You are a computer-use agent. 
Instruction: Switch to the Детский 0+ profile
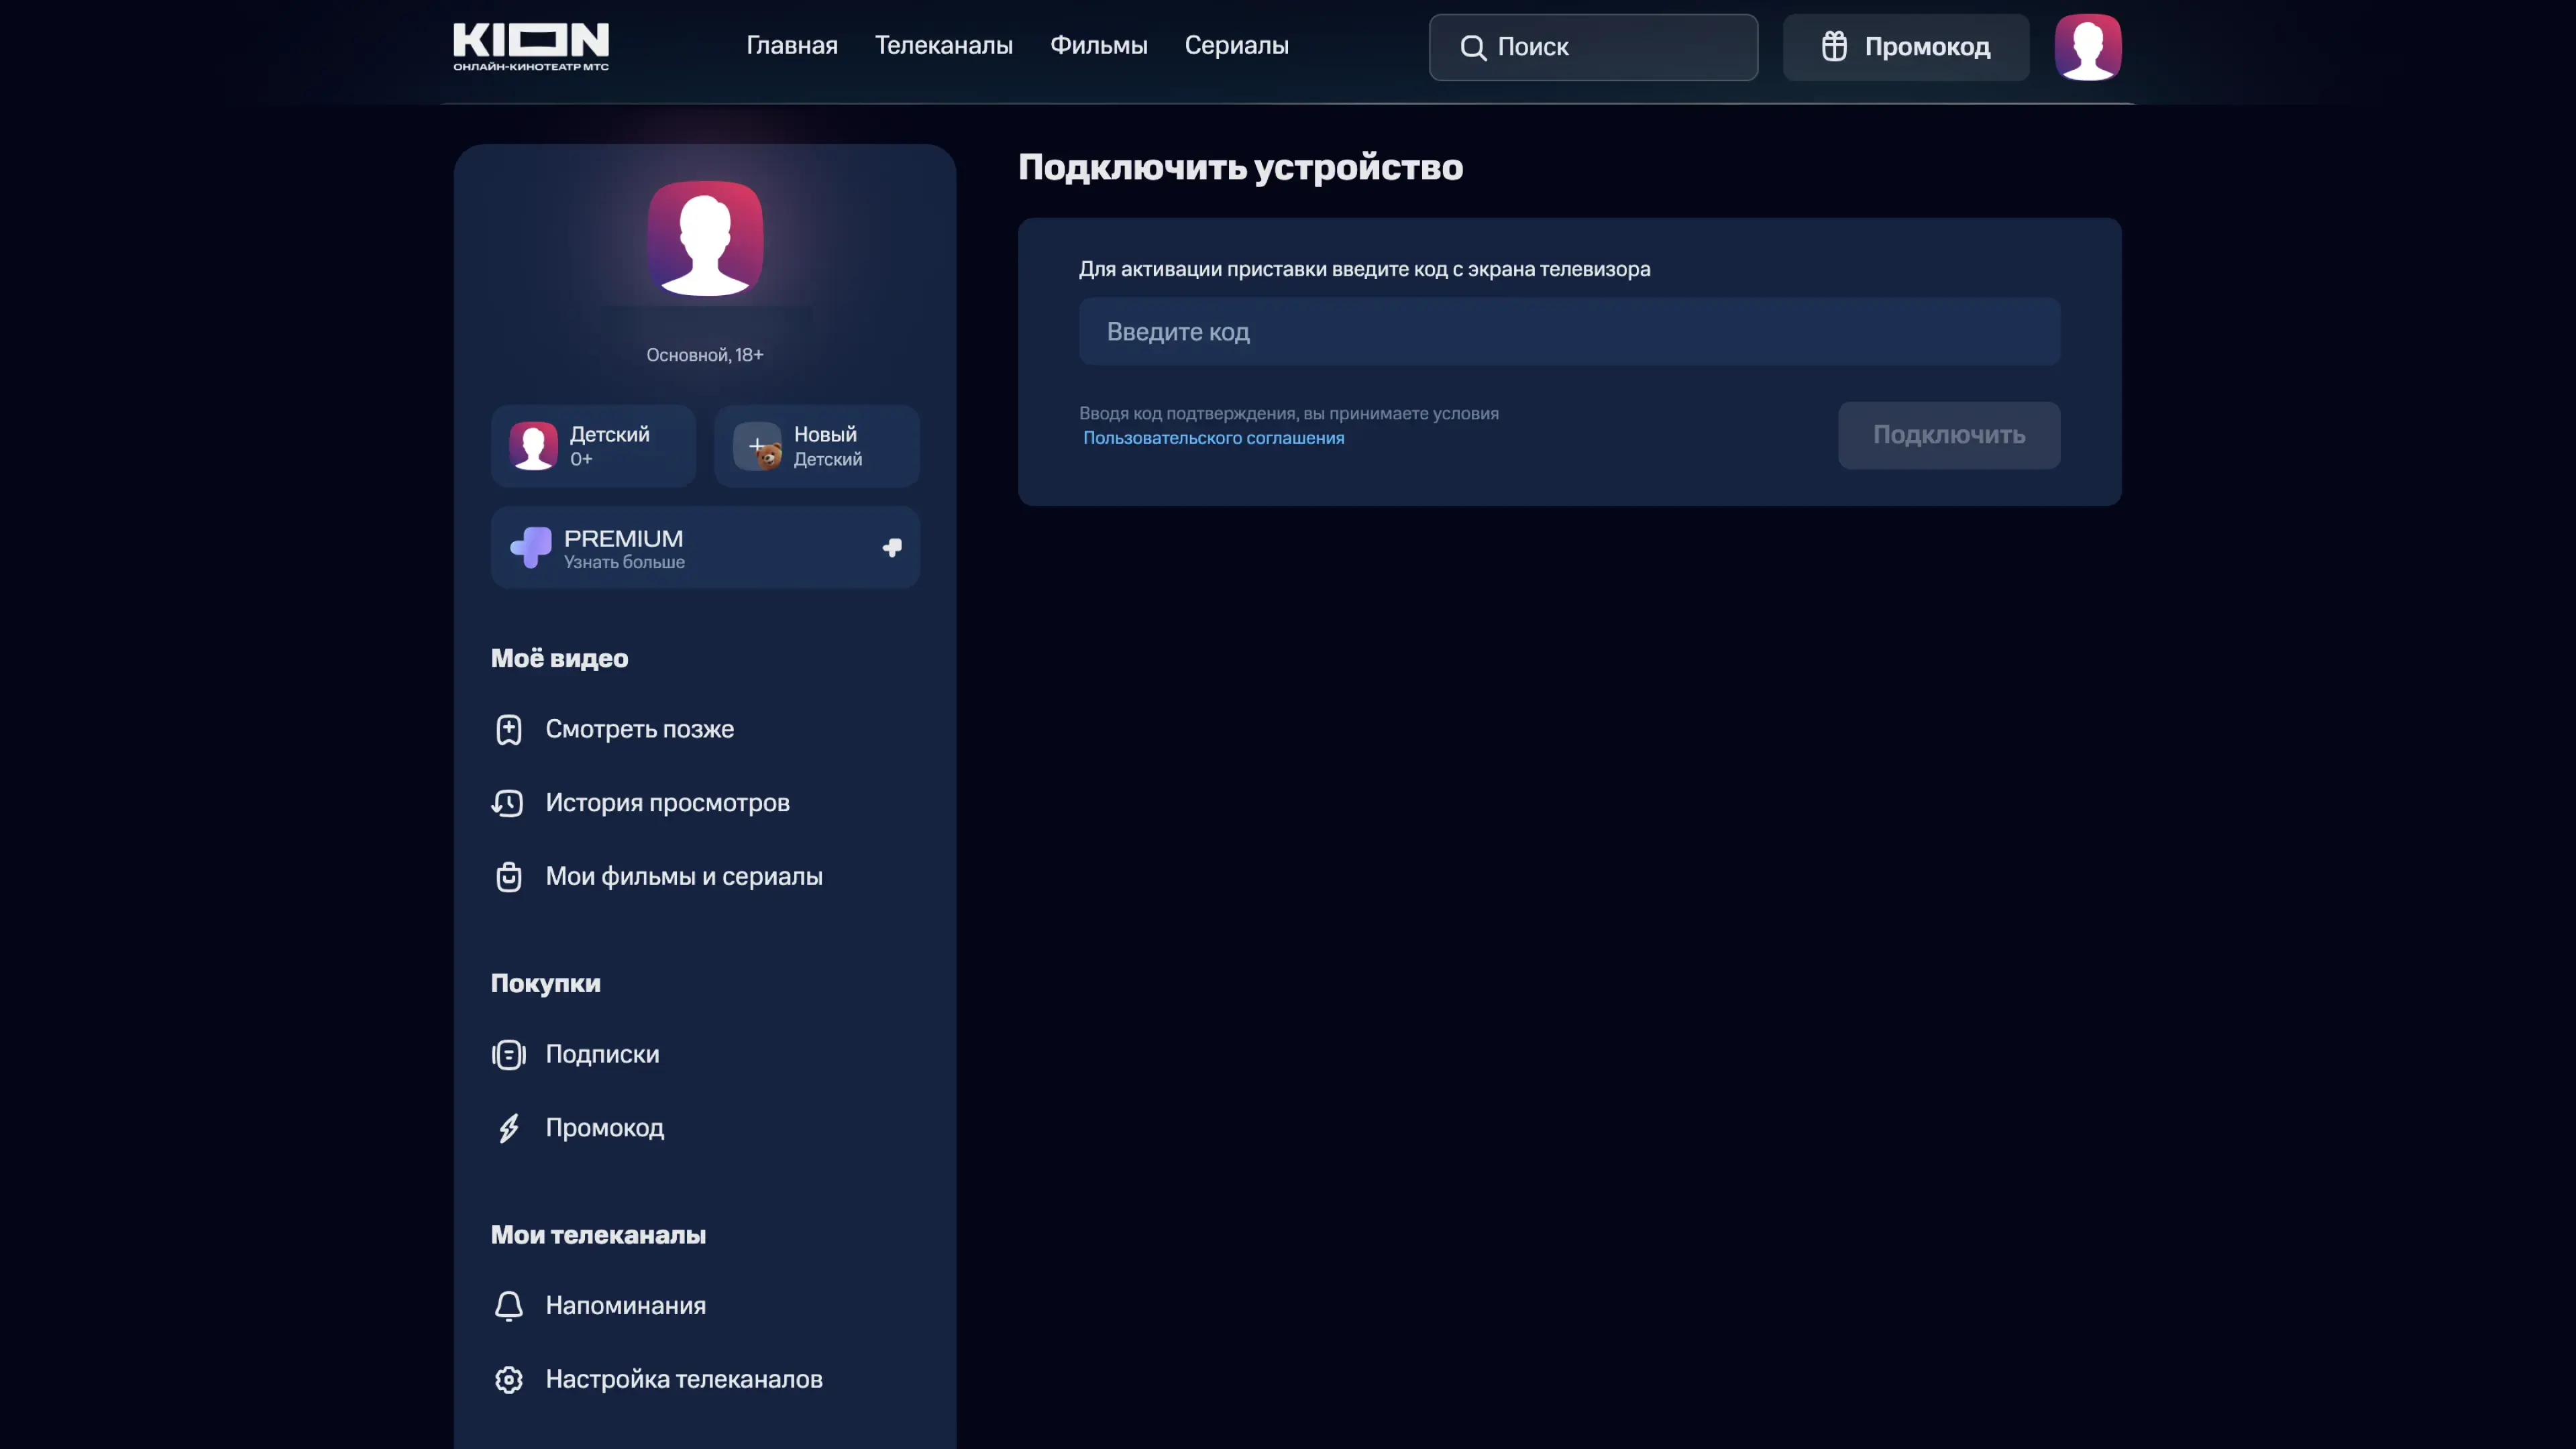[593, 446]
